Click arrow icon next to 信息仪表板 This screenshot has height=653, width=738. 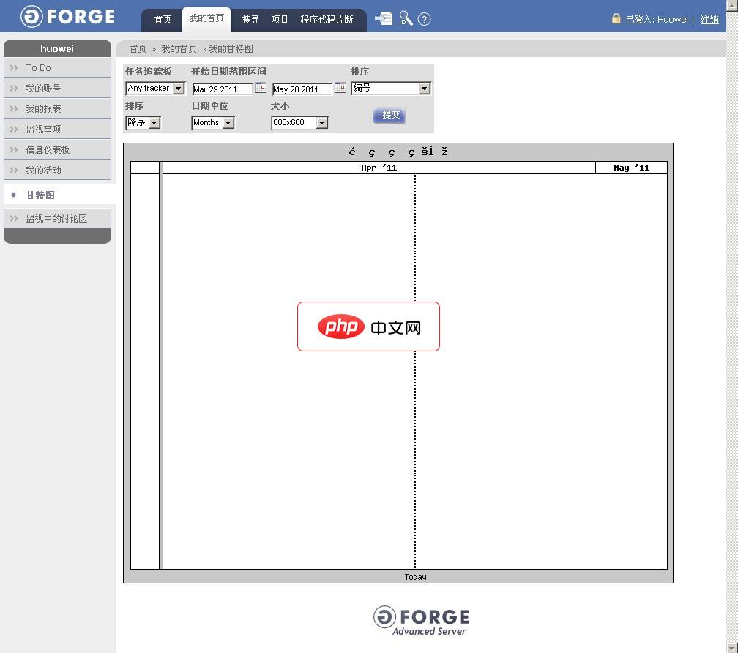point(14,149)
